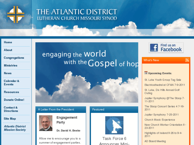Go to the Home page

pyautogui.click(x=8, y=42)
